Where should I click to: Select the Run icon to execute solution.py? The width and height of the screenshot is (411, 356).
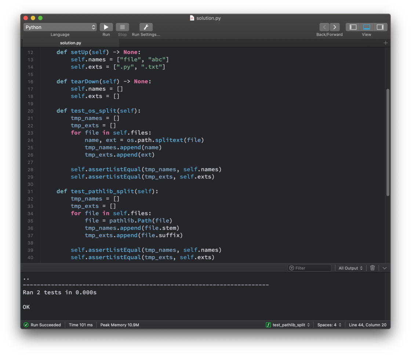click(106, 27)
